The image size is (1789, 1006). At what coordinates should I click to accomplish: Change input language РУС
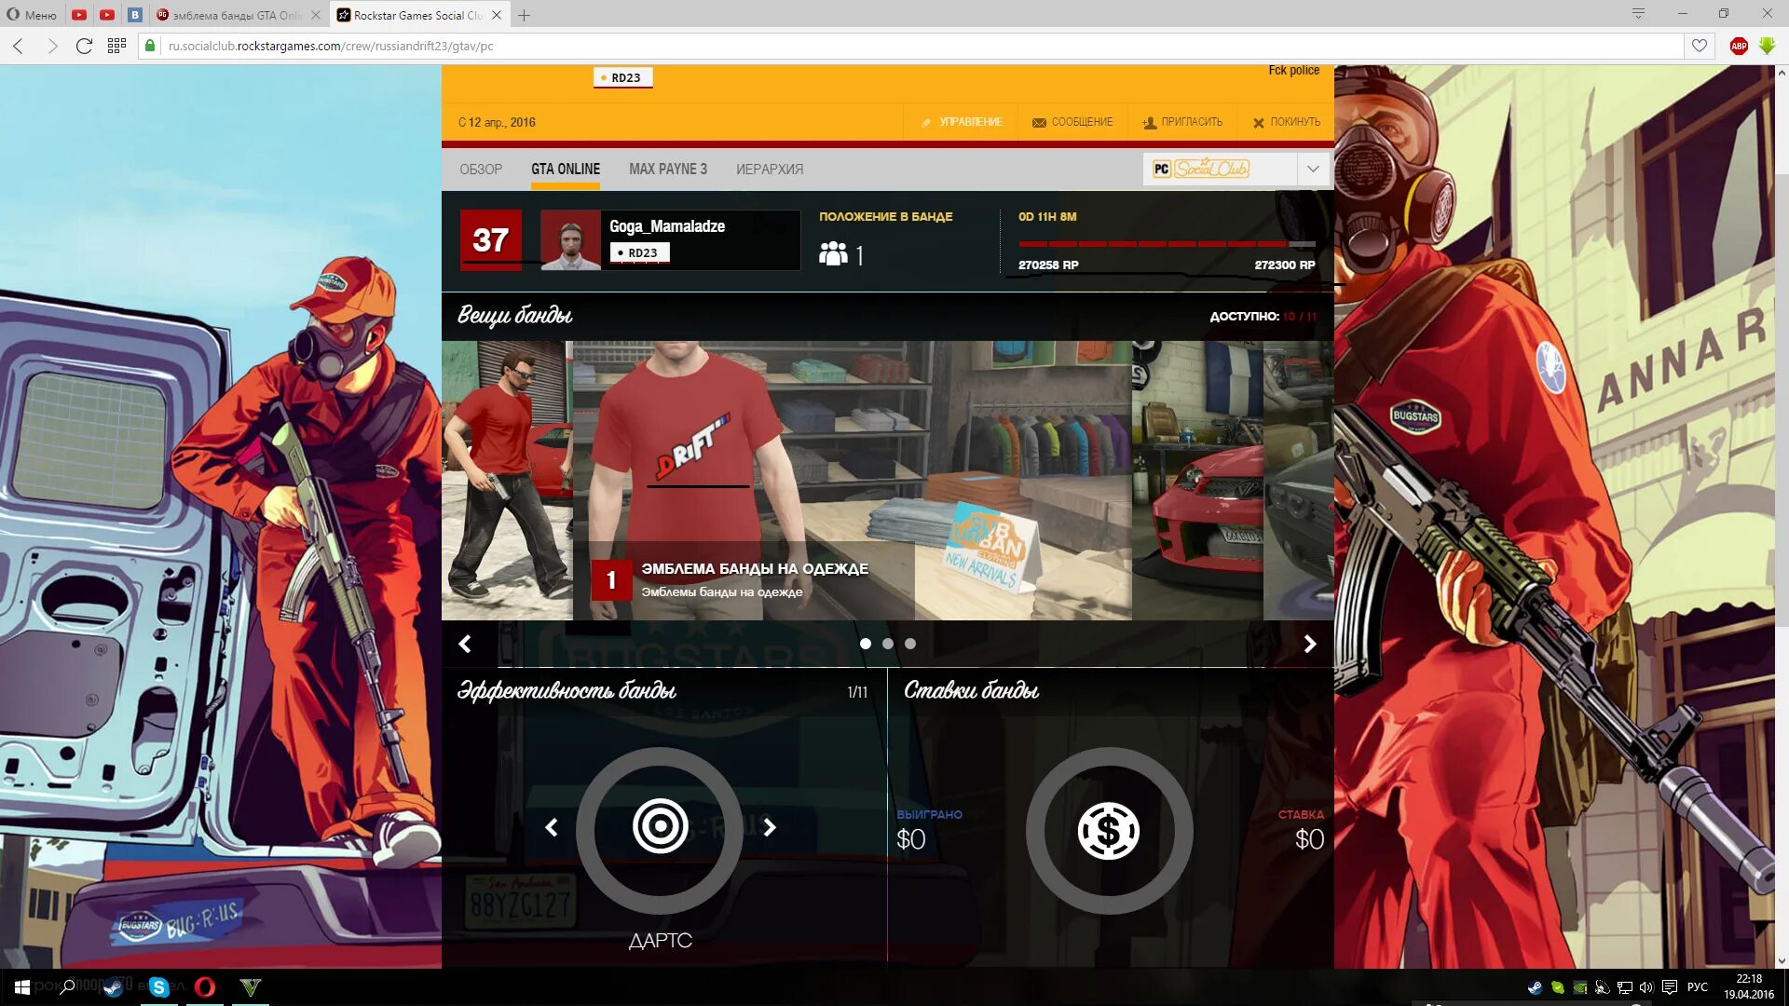tap(1698, 987)
